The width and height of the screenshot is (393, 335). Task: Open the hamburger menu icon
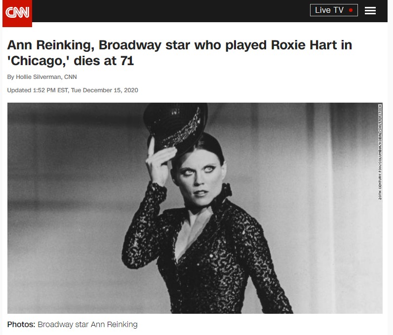point(370,10)
